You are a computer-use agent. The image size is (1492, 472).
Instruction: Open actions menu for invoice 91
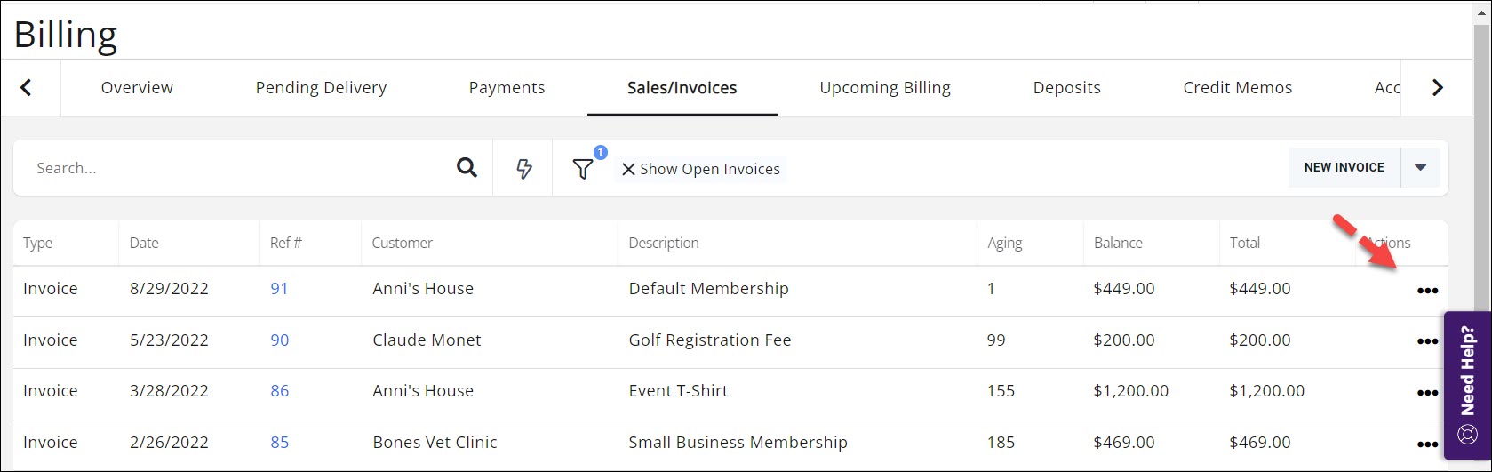point(1427,291)
